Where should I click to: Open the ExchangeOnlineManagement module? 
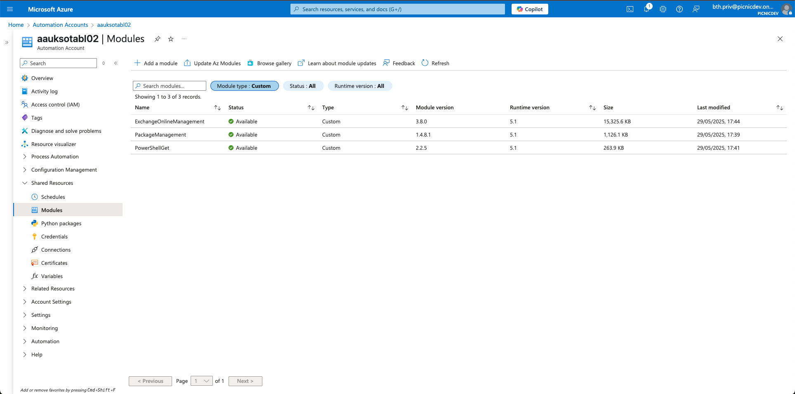coord(170,121)
